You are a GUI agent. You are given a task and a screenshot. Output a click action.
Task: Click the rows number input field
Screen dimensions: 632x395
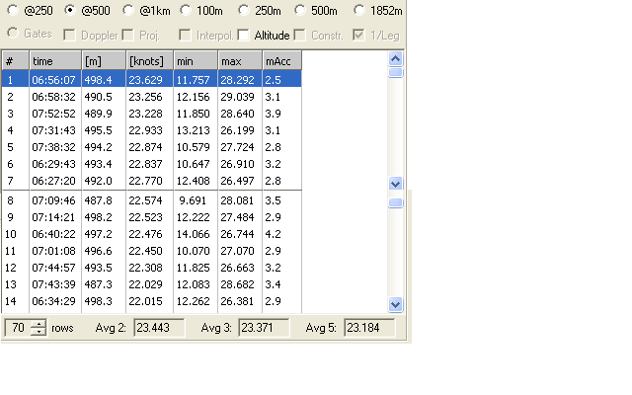18,328
